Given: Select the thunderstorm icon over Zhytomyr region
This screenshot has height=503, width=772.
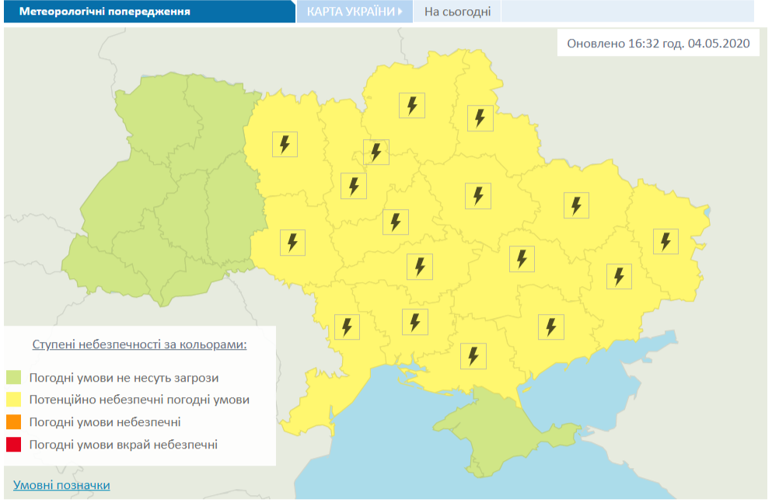Looking at the screenshot, I should [354, 186].
